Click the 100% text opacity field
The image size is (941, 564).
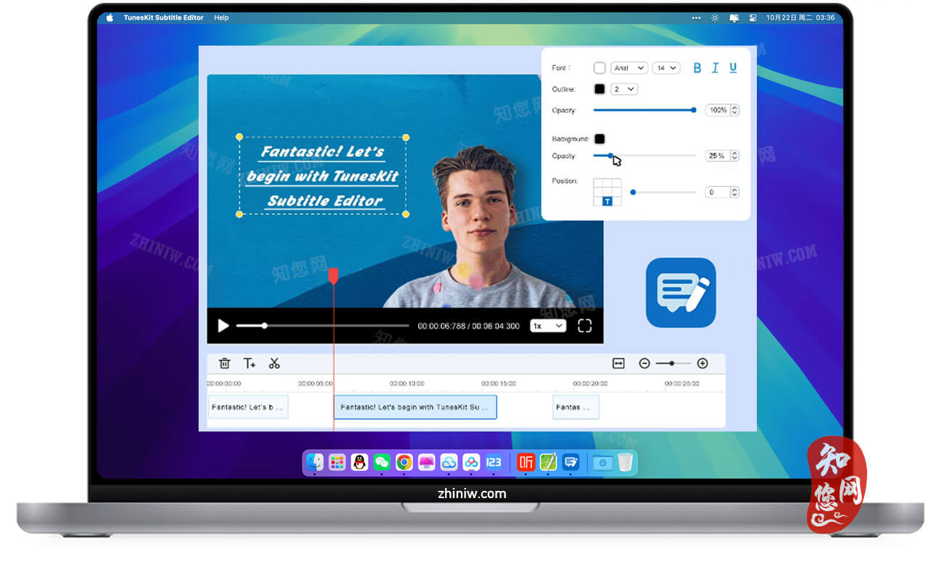722,110
